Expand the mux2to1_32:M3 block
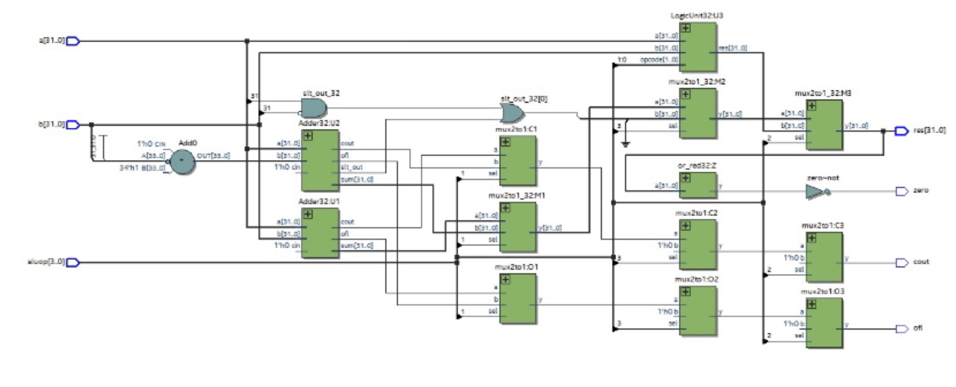This screenshot has height=387, width=956. (x=812, y=106)
